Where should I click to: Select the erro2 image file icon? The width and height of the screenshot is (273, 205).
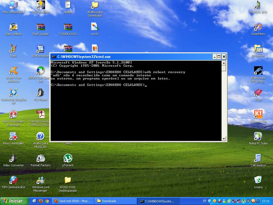pos(95,29)
